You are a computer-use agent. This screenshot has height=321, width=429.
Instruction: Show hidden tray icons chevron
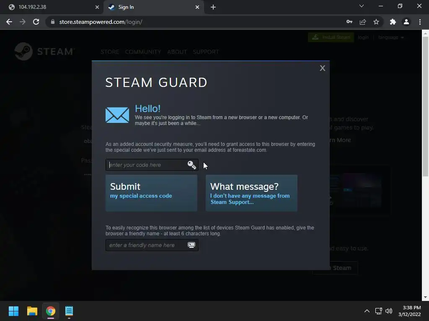click(x=367, y=311)
